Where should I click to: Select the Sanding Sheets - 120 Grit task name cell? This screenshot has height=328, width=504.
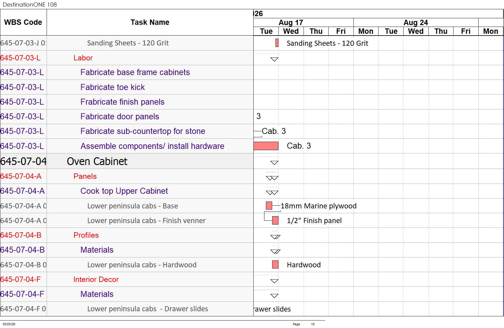click(150, 43)
